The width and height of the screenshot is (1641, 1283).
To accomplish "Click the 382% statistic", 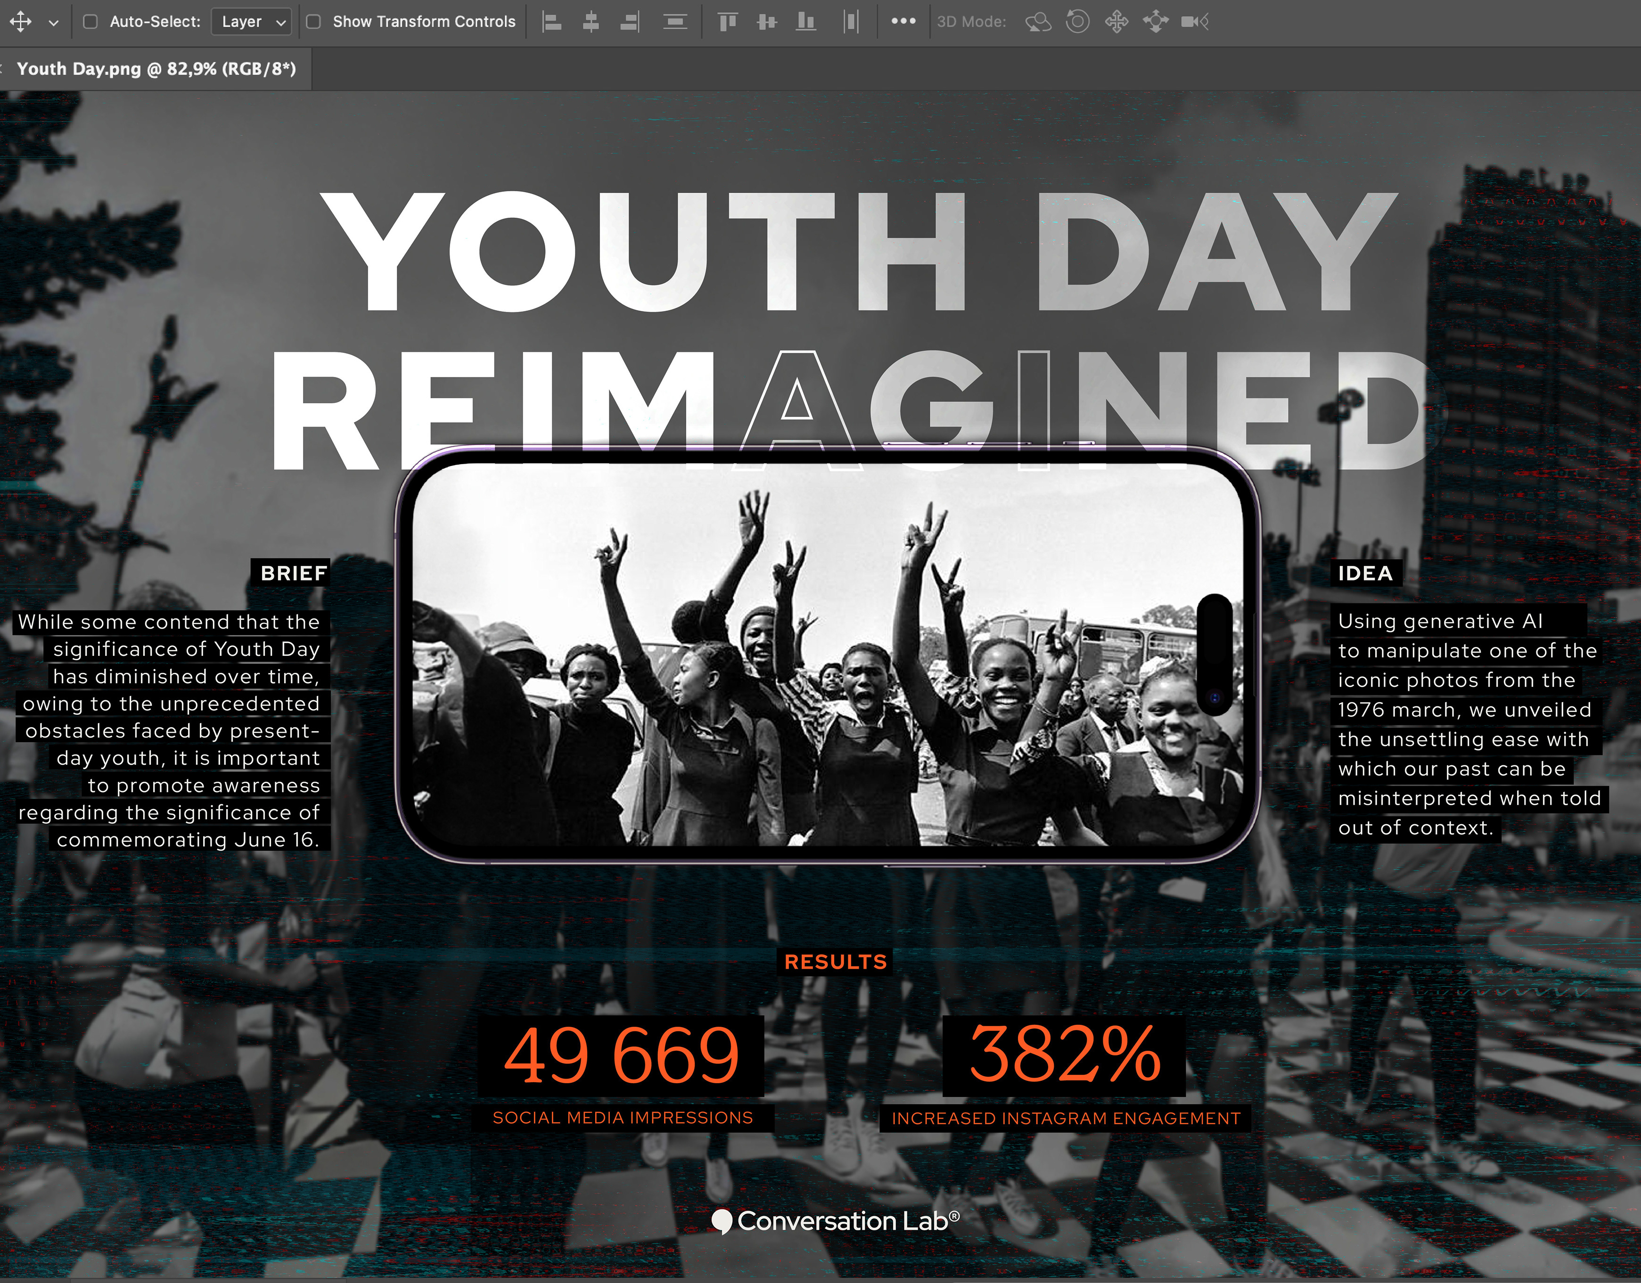I will click(1065, 1054).
